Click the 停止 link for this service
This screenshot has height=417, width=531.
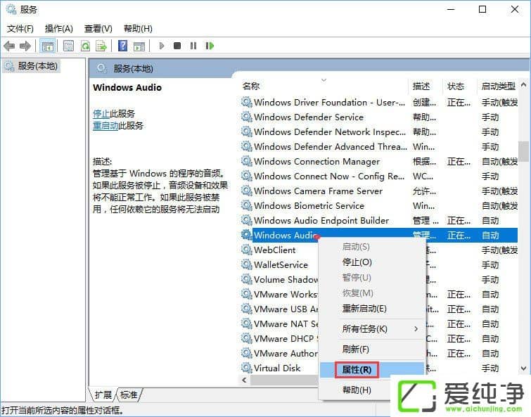101,113
